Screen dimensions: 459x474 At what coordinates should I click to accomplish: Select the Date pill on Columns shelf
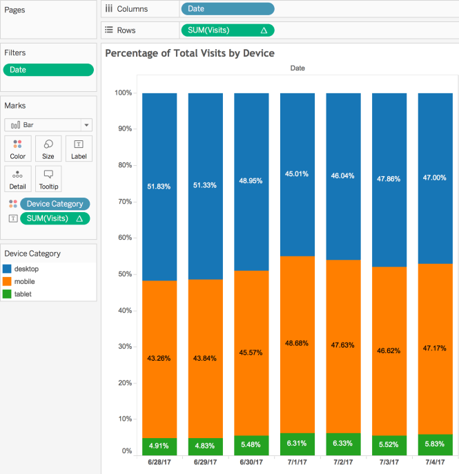coord(227,9)
